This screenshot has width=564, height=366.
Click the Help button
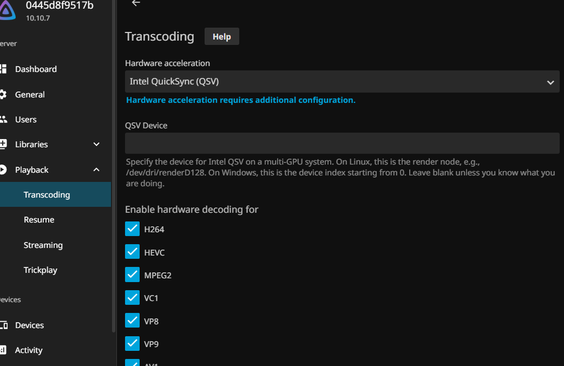coord(221,36)
